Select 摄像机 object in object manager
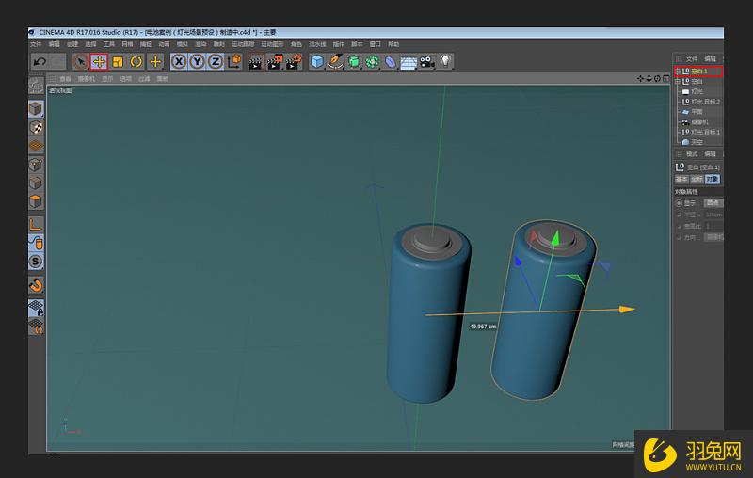The height and width of the screenshot is (478, 753). click(698, 121)
